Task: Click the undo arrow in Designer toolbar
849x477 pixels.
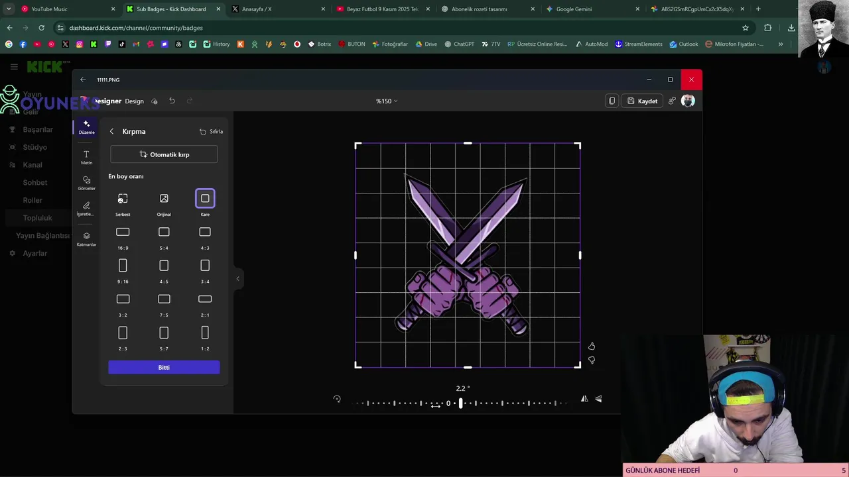Action: [x=172, y=101]
